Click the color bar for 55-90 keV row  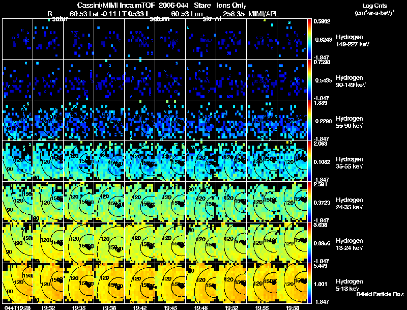[309, 121]
